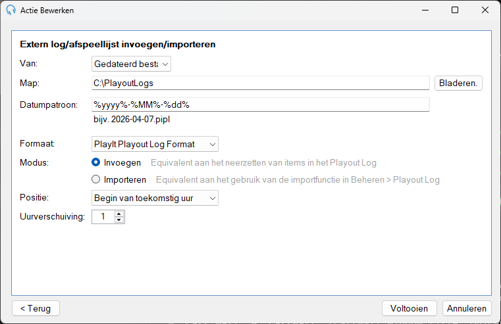Screen dimensions: 501x324
Task: Click the Uurverschuiving label
Action: click(x=53, y=216)
